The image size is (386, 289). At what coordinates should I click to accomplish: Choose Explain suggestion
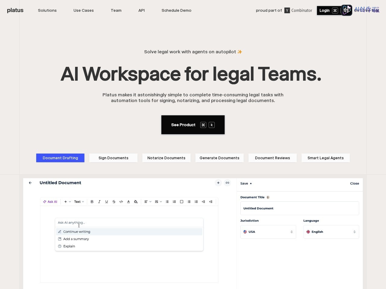pos(129,246)
